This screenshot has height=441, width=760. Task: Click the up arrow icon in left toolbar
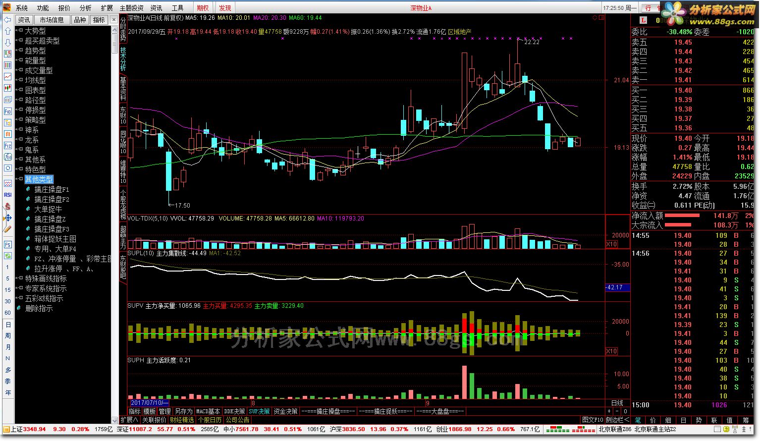[7, 31]
